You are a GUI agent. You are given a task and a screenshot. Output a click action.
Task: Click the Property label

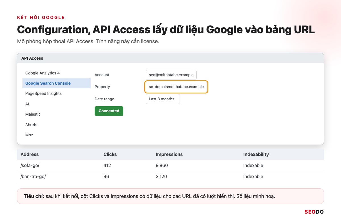(102, 87)
